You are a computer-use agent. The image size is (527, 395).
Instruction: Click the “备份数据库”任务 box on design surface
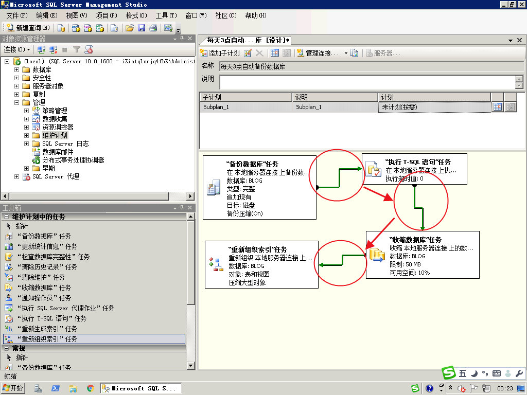(x=259, y=187)
